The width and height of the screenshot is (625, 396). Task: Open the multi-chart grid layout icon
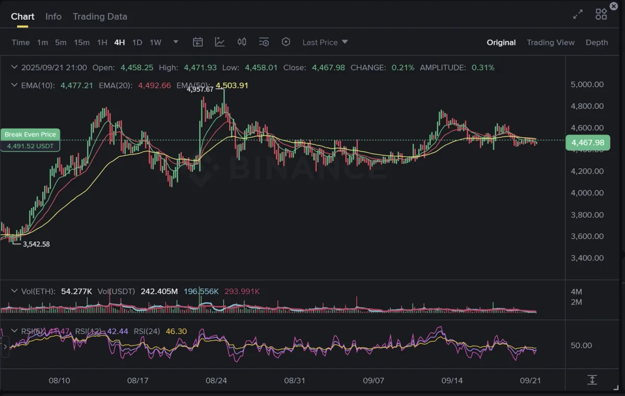pyautogui.click(x=601, y=15)
